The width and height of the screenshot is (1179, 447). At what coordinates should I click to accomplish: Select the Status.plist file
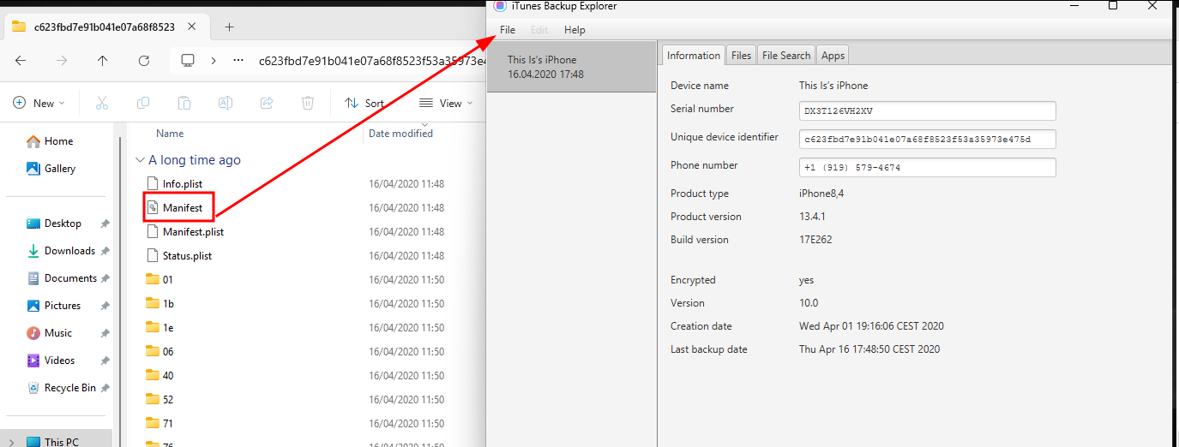pos(187,255)
